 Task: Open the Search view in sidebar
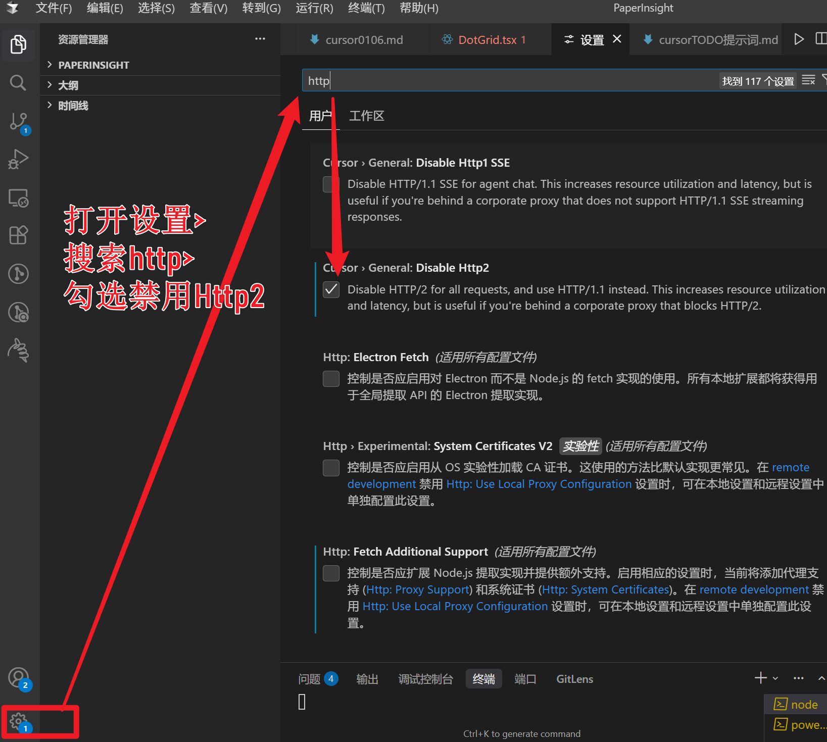[18, 83]
